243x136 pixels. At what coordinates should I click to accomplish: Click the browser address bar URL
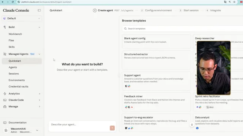46,2
